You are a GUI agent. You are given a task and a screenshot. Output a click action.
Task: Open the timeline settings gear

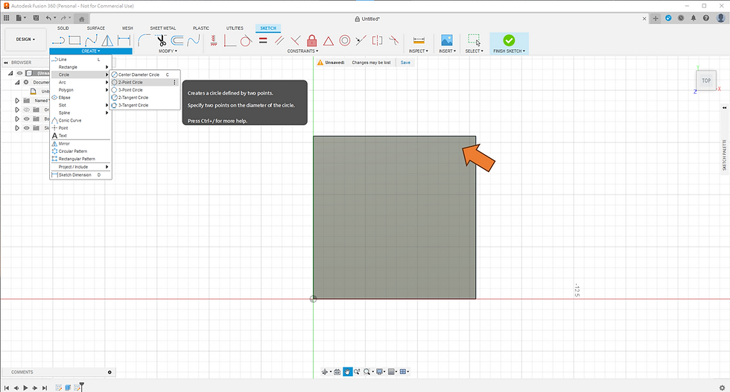point(722,388)
